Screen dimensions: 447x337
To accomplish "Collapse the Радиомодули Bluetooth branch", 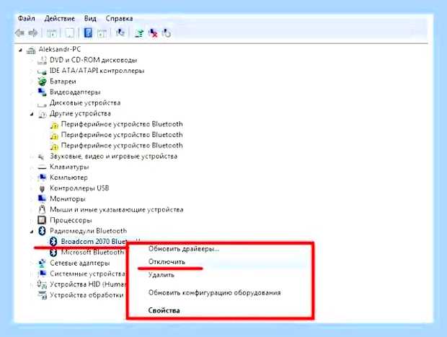I will [32, 231].
